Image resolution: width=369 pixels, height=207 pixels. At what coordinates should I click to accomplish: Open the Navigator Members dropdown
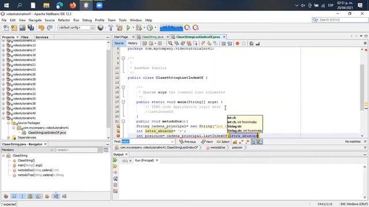pyautogui.click(x=28, y=149)
